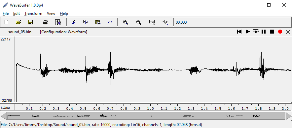Paste audio from clipboard
The image size is (292, 128).
coord(98,22)
